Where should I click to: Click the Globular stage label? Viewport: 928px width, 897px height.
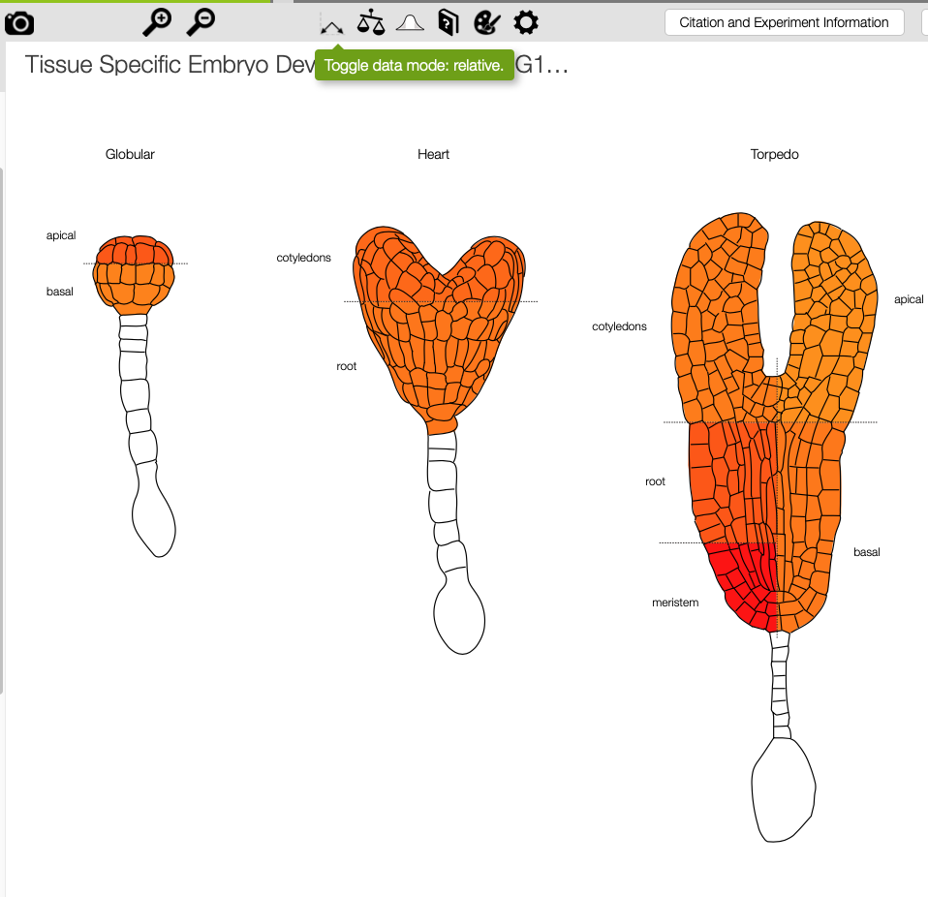coord(130,154)
